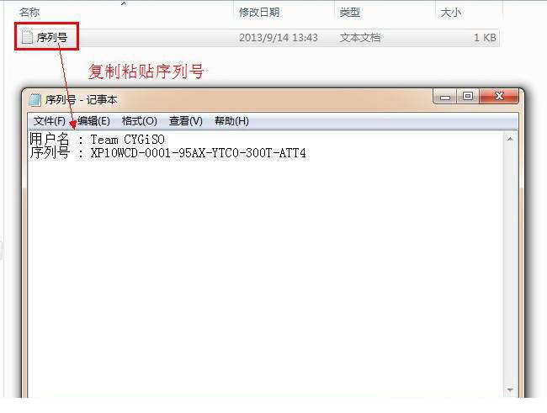The height and width of the screenshot is (413, 547).
Task: Open the 帮助(H) menu
Action: tap(231, 121)
